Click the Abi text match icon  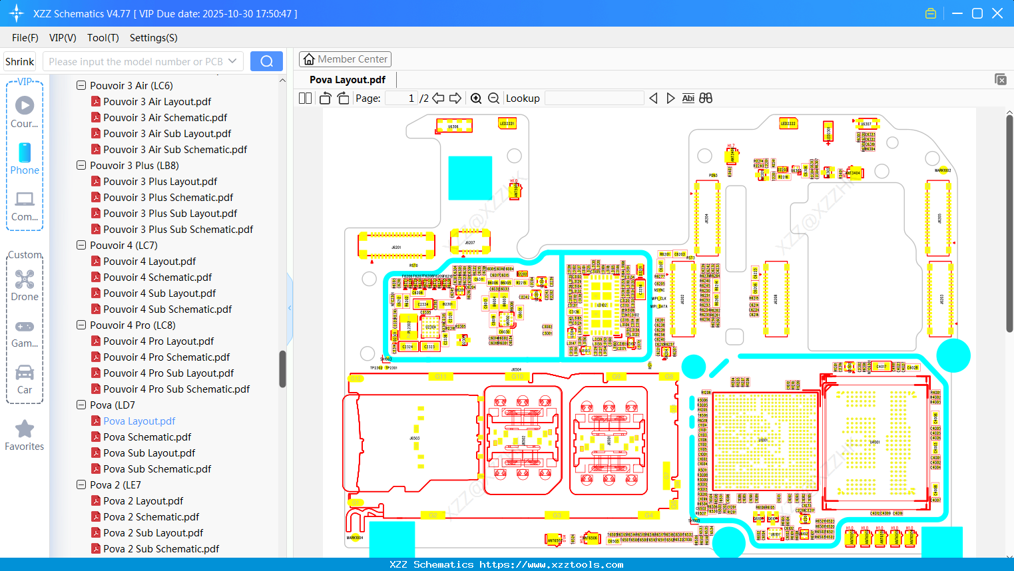pyautogui.click(x=688, y=98)
